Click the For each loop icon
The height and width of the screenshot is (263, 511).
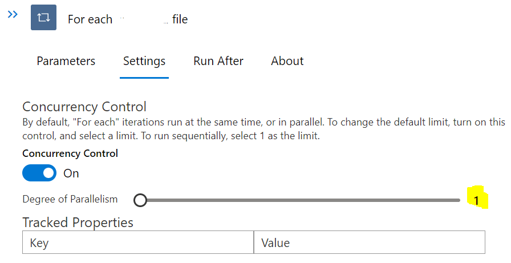point(43,18)
